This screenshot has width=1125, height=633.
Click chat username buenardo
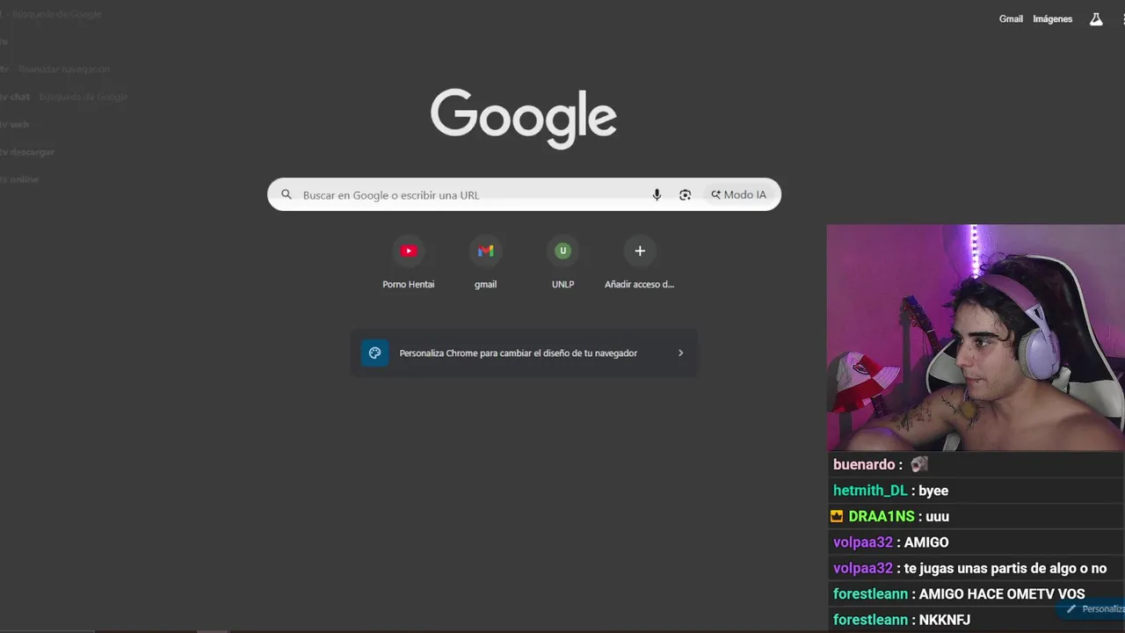864,464
